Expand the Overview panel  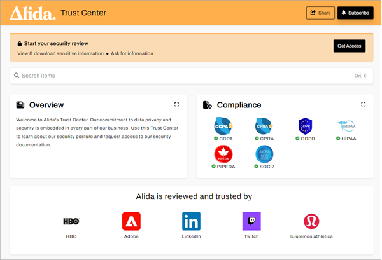click(x=176, y=104)
